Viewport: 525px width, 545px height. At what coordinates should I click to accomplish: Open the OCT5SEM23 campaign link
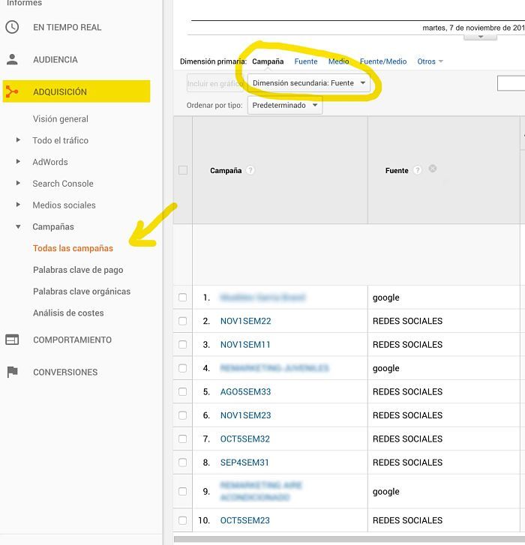[x=245, y=520]
